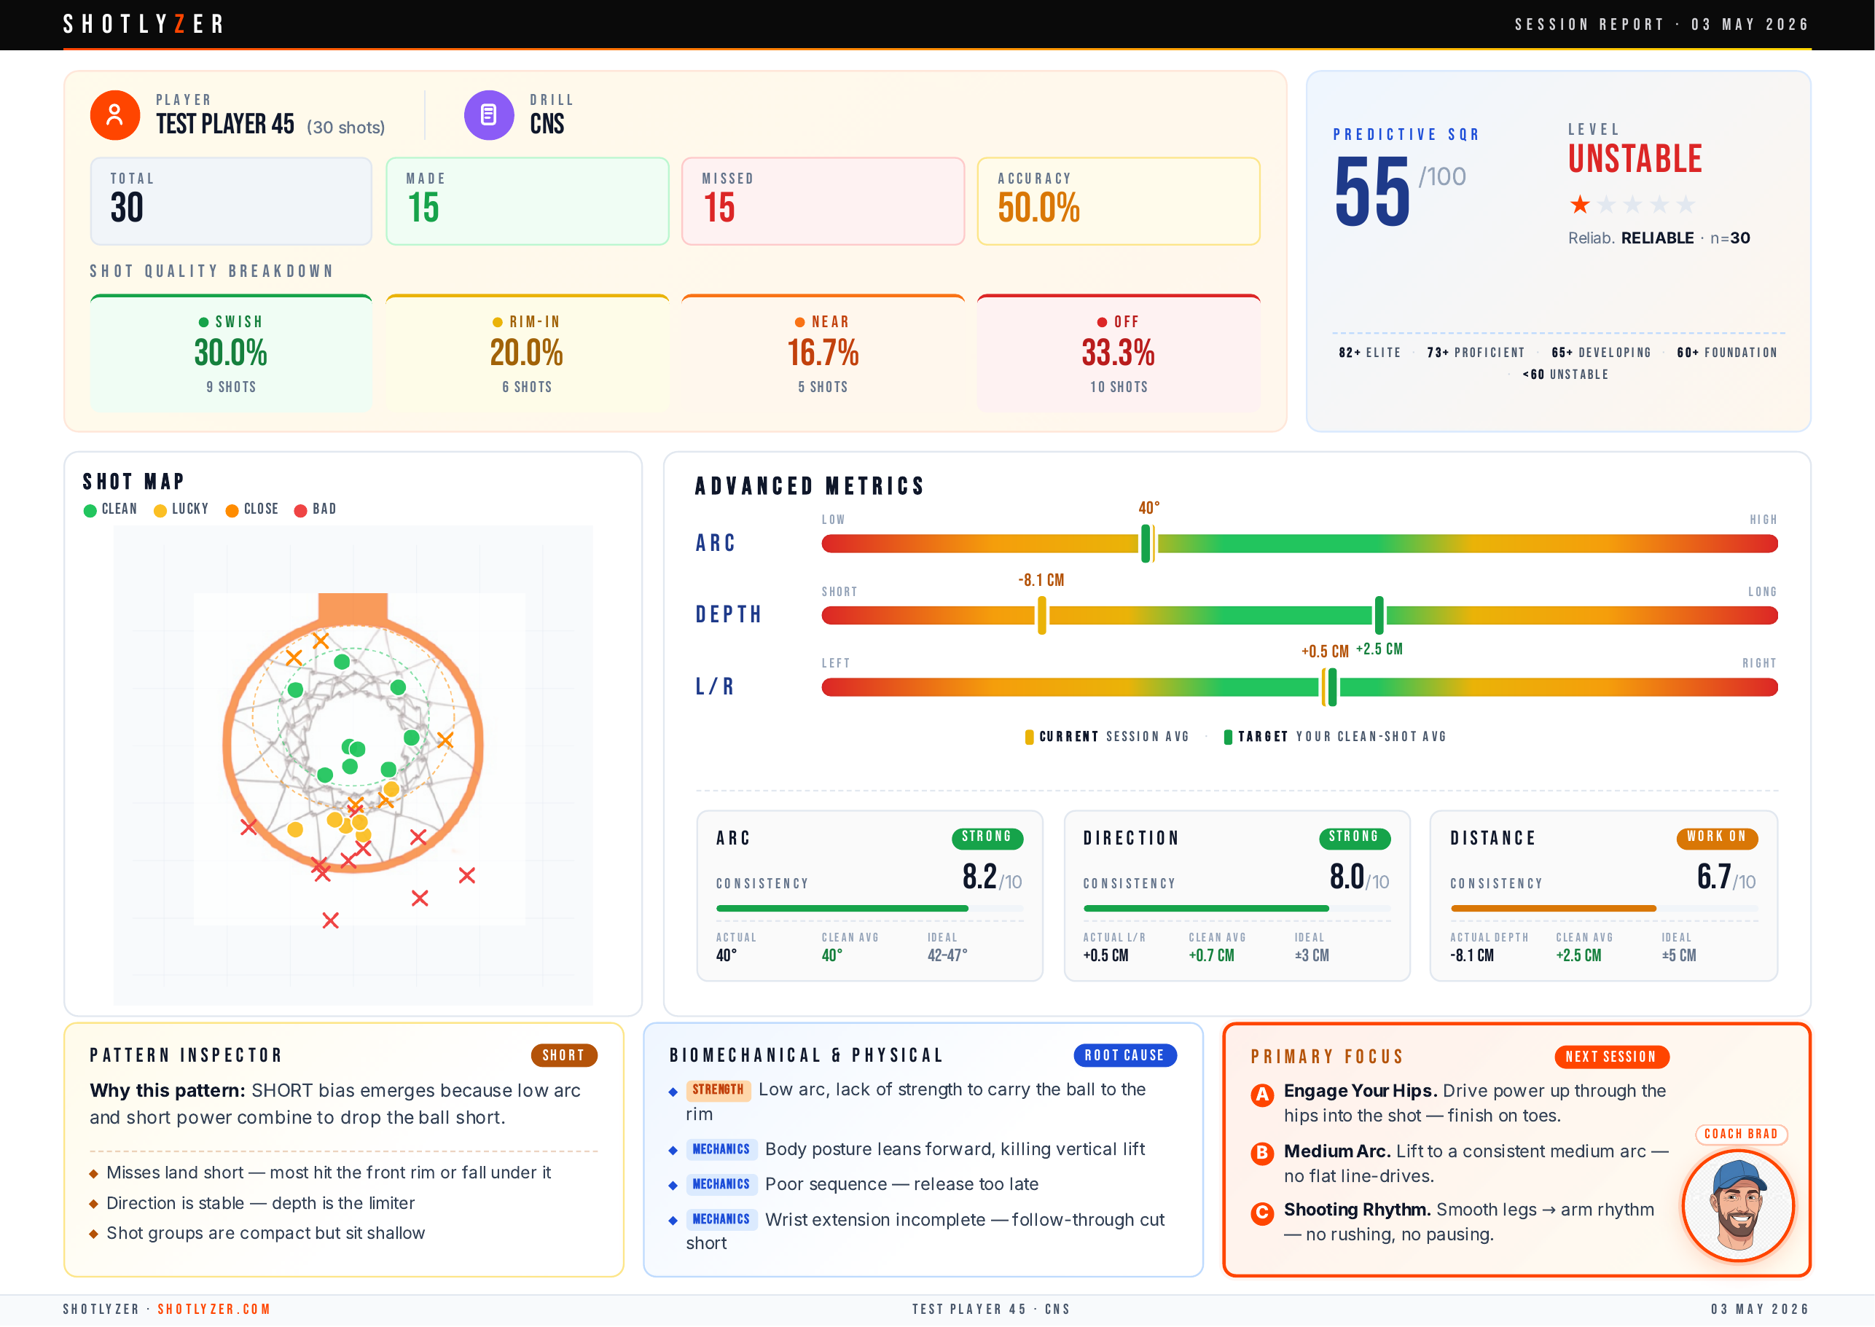Click the MECHANICS tag beside Wrist extension
1875x1327 pixels.
721,1219
